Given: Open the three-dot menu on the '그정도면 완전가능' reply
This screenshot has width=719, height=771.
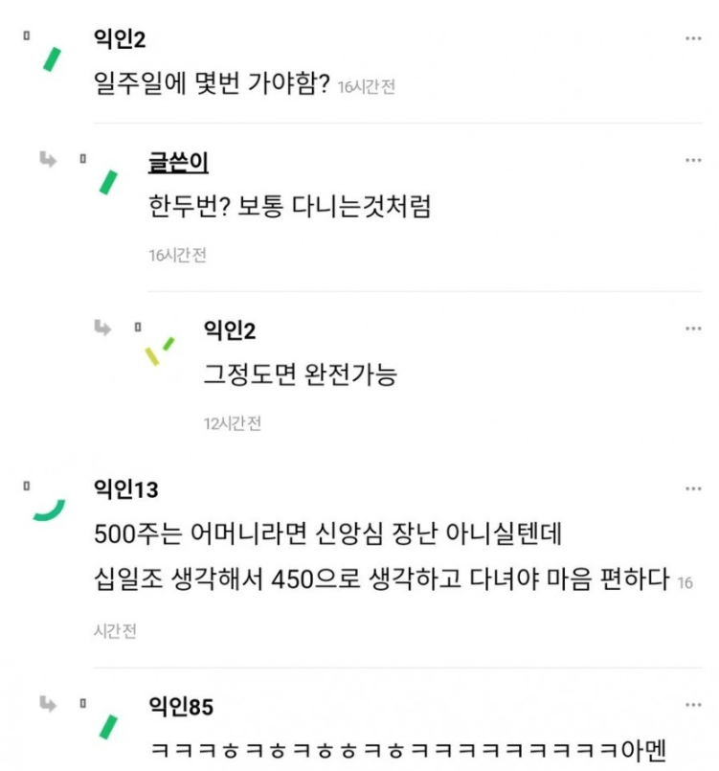Looking at the screenshot, I should click(693, 329).
